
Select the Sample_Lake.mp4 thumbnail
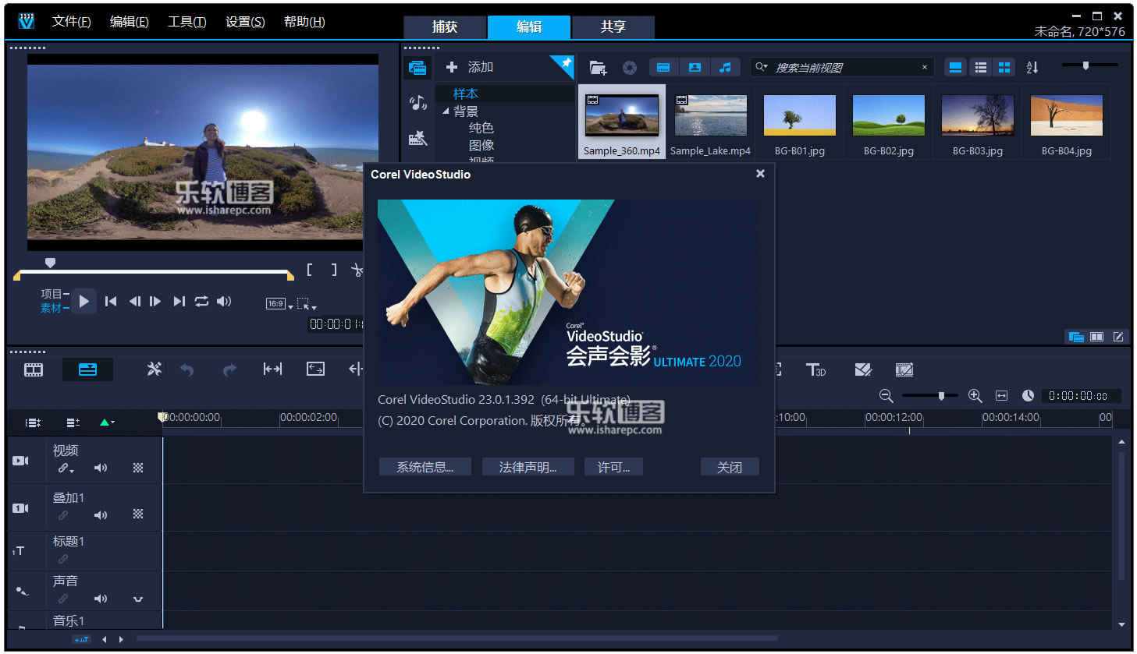[710, 115]
